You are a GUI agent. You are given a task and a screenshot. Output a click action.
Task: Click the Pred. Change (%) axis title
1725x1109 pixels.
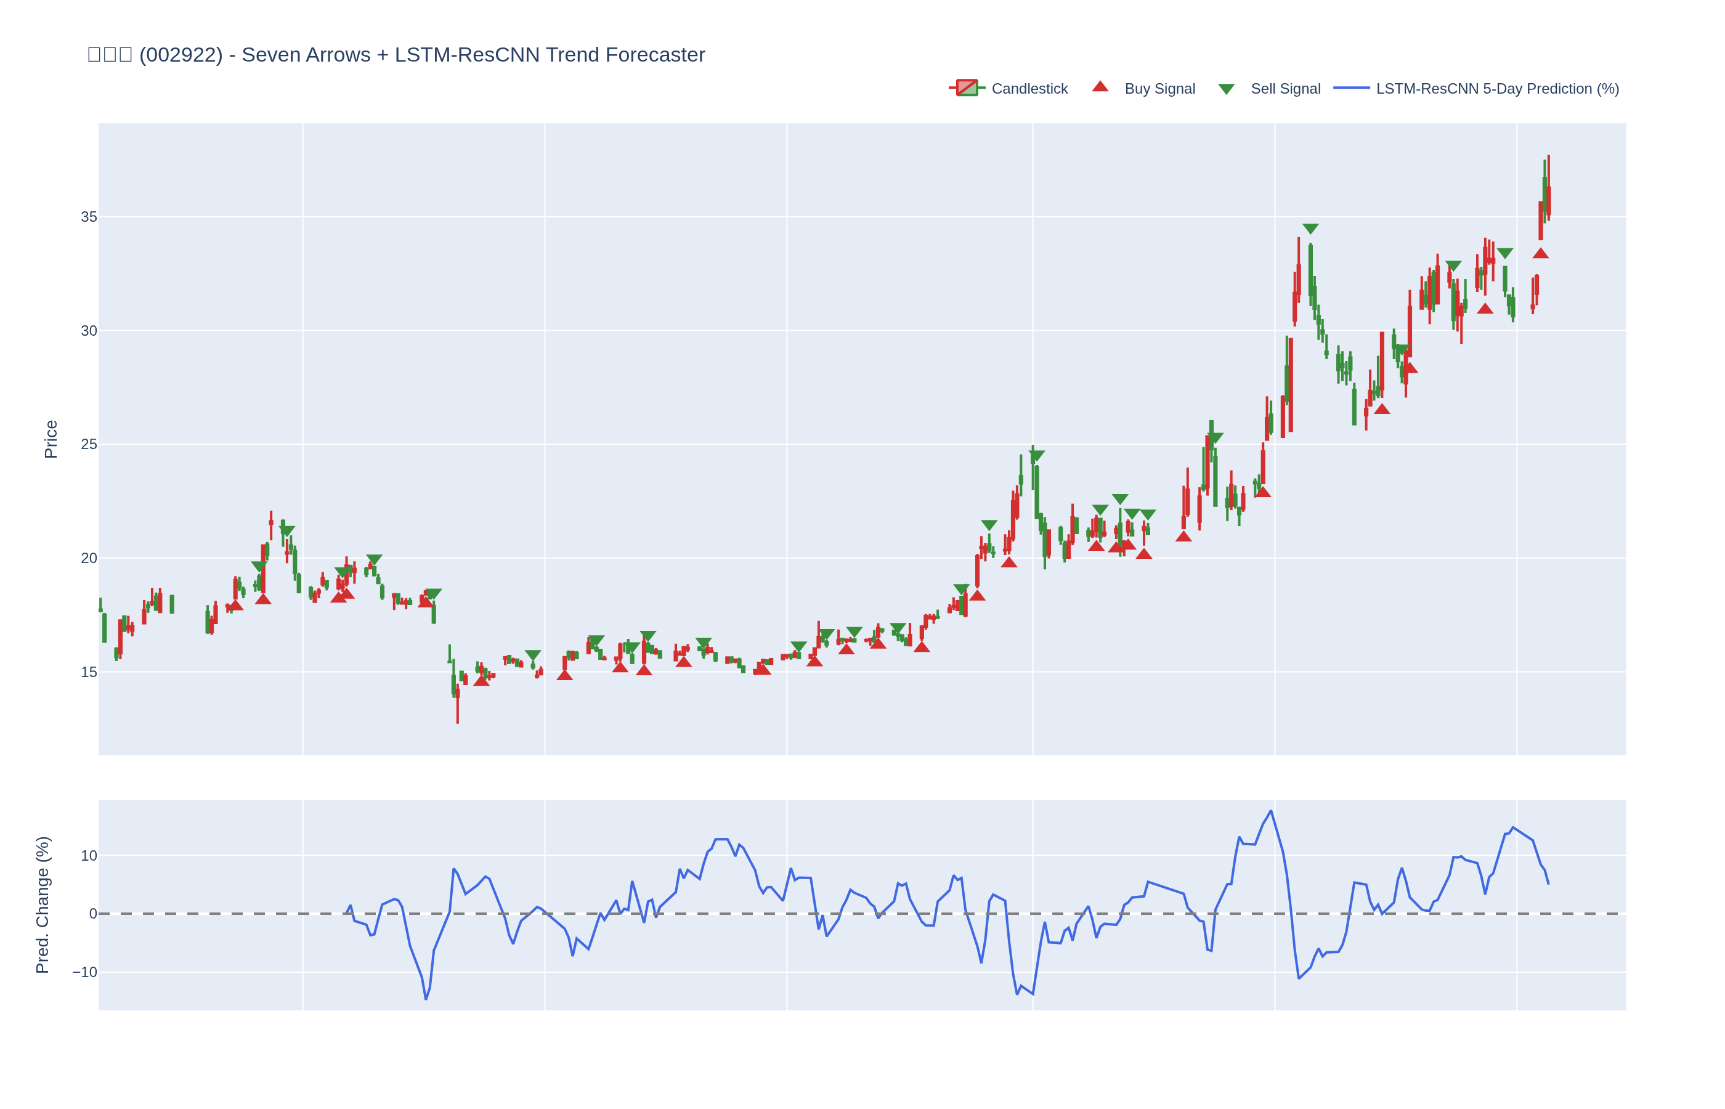click(x=43, y=904)
